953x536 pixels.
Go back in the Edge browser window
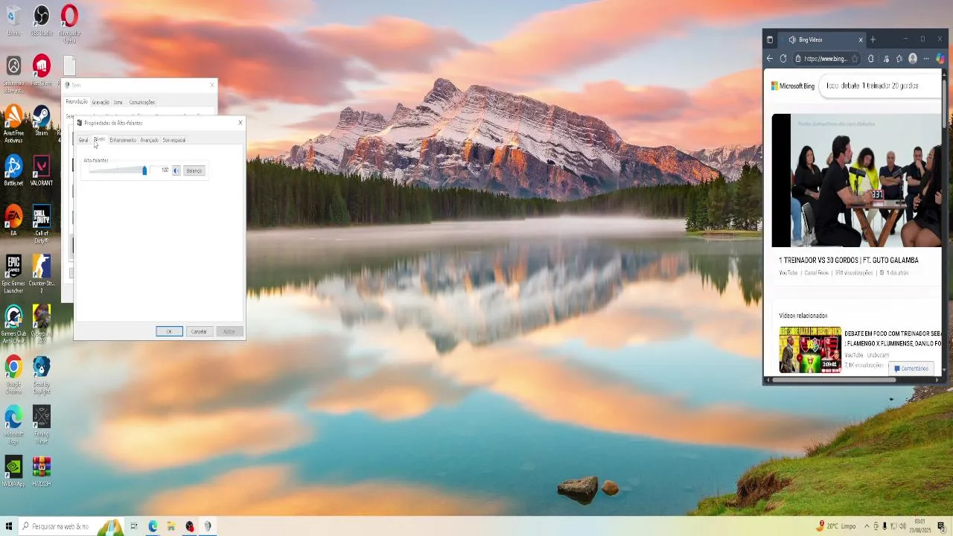770,59
